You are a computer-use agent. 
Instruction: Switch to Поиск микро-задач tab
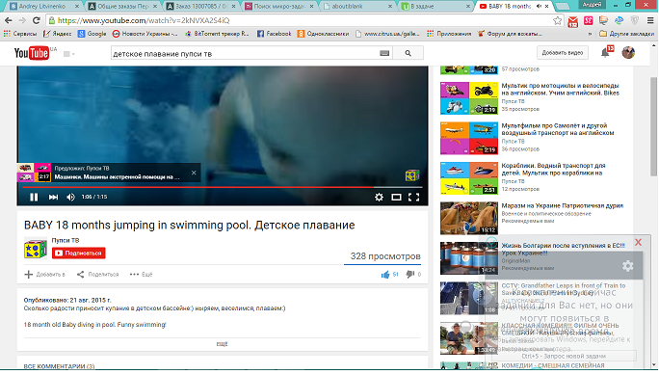tap(279, 7)
